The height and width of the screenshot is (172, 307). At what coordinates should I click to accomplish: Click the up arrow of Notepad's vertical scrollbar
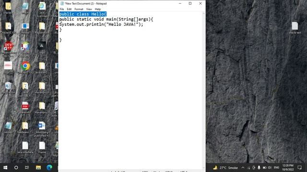(x=203, y=14)
